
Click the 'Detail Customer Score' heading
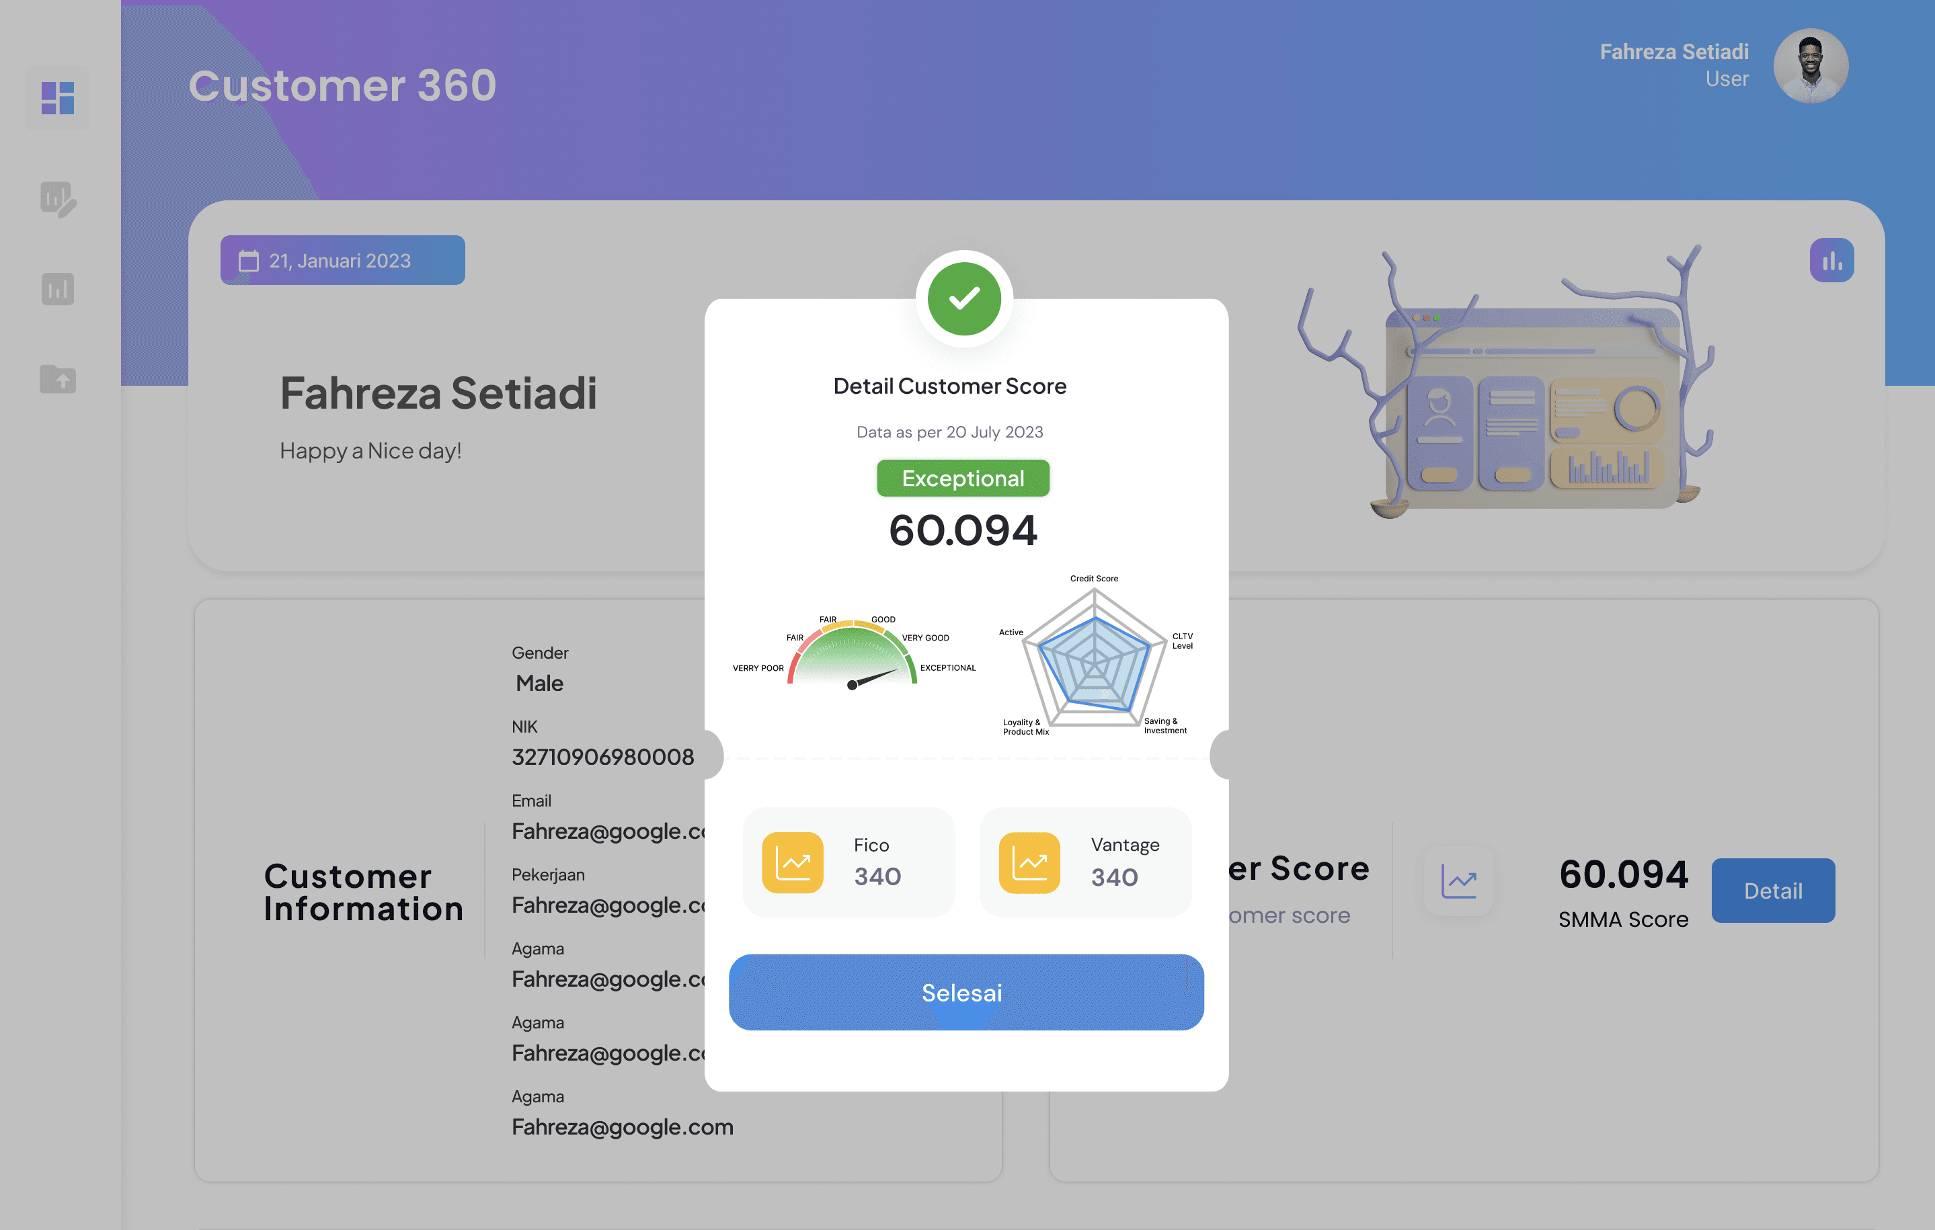tap(950, 386)
